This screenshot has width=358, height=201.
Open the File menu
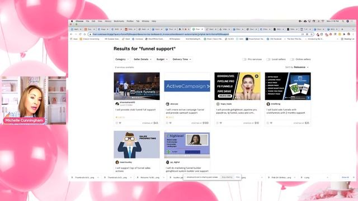pyautogui.click(x=87, y=21)
